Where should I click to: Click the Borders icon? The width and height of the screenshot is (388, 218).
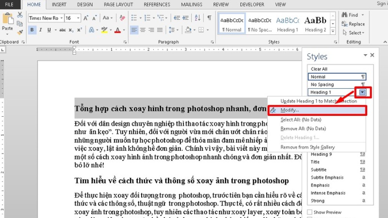(x=201, y=30)
